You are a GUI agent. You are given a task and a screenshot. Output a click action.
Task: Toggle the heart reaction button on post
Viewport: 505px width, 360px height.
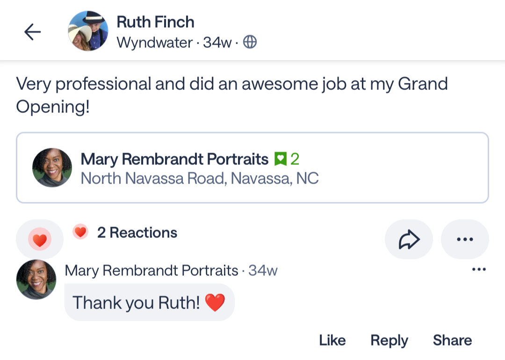click(40, 240)
